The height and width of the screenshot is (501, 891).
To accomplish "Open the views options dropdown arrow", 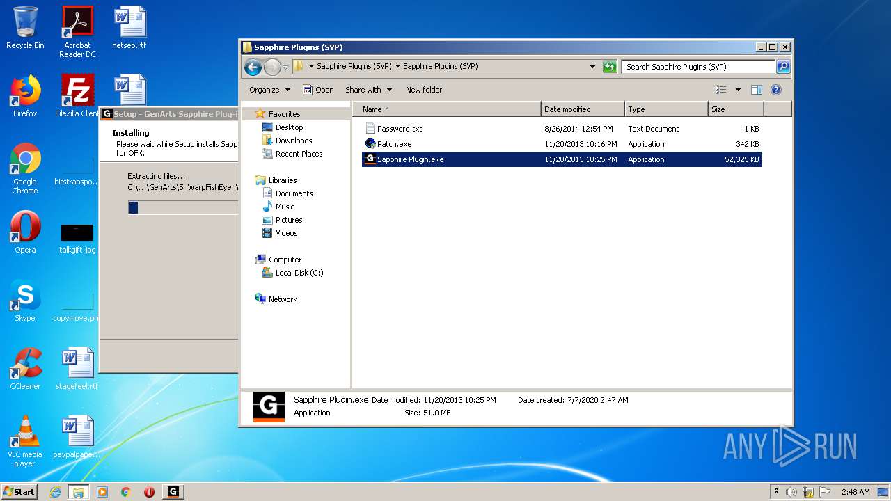I will pos(738,90).
